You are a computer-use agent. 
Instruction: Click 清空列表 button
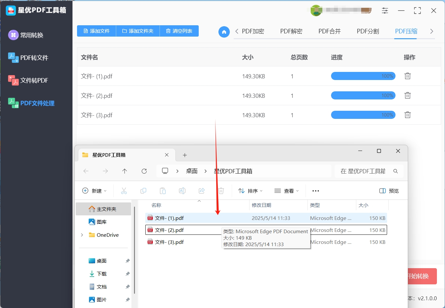pos(179,31)
